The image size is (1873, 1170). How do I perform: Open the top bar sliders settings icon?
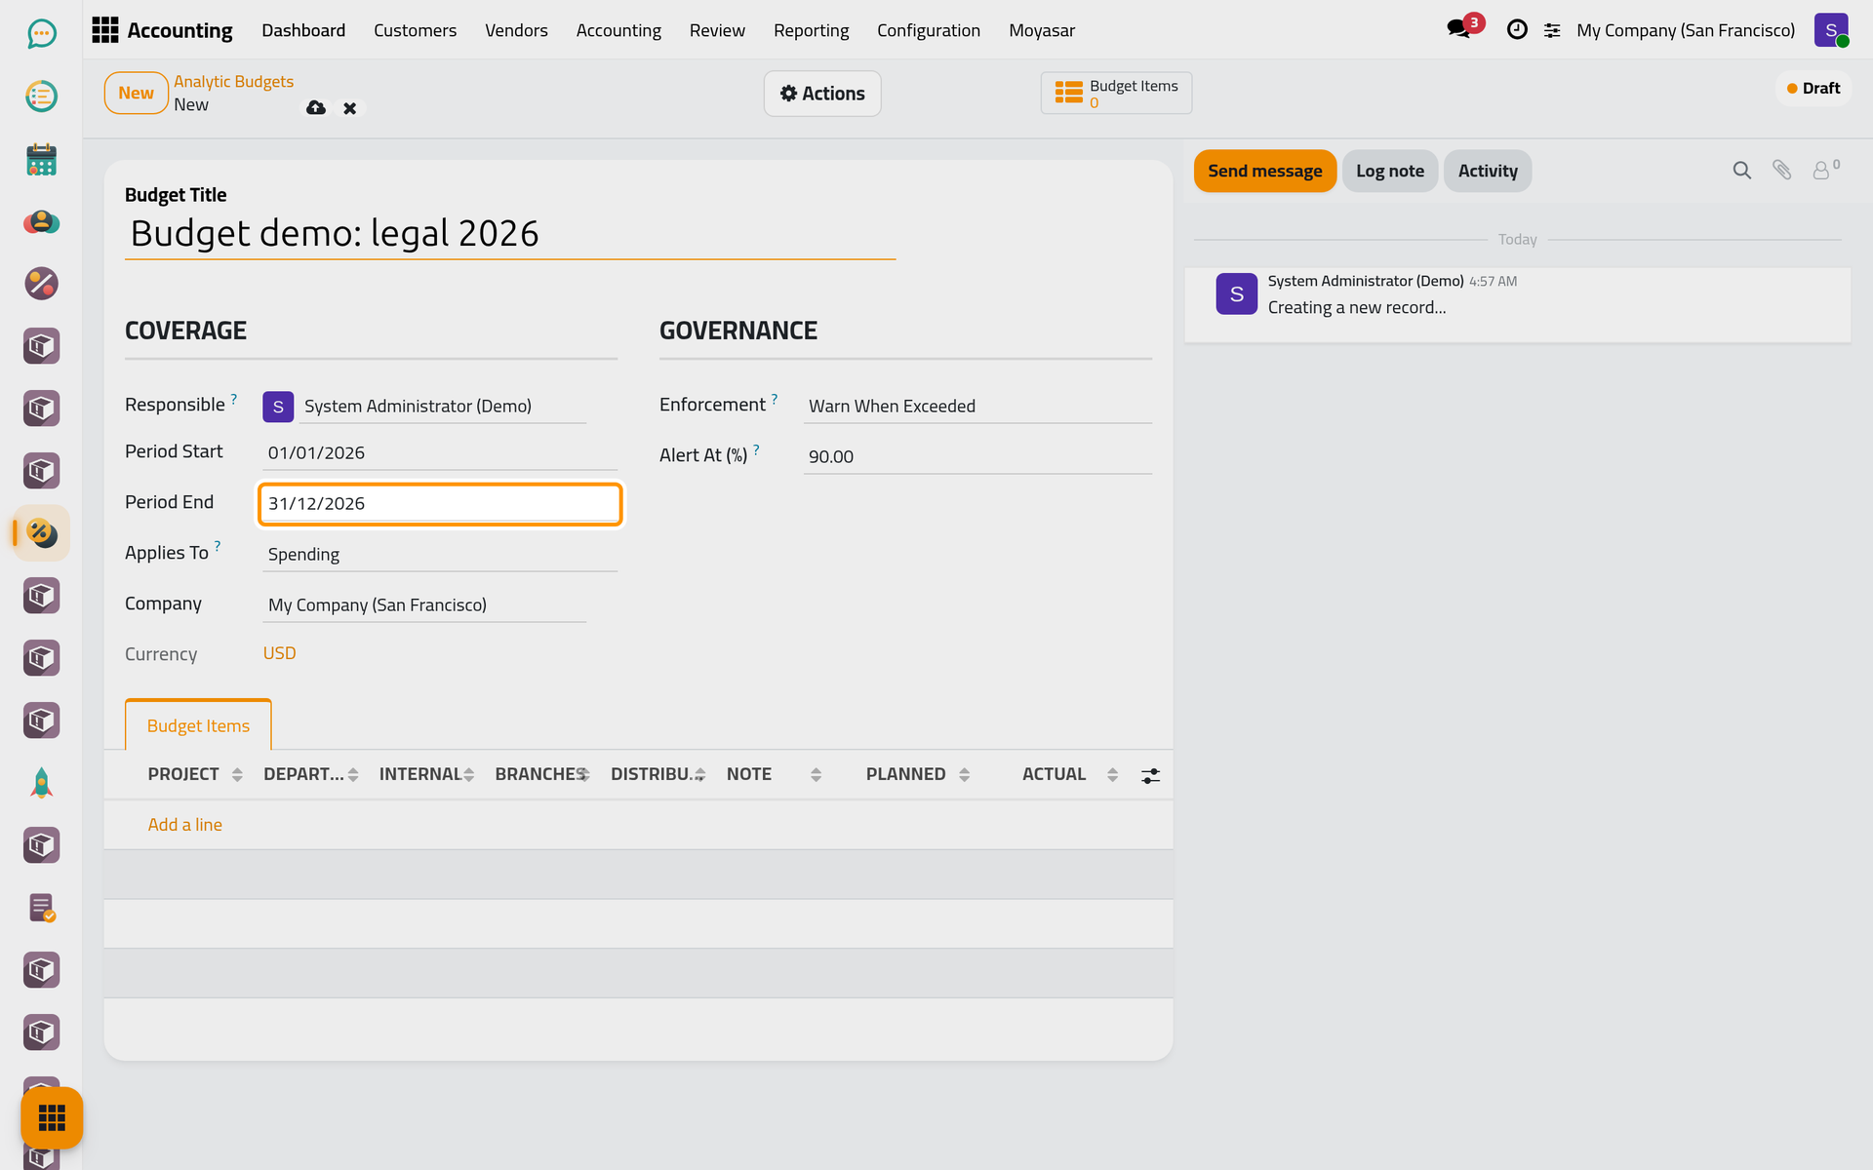[x=1552, y=31]
